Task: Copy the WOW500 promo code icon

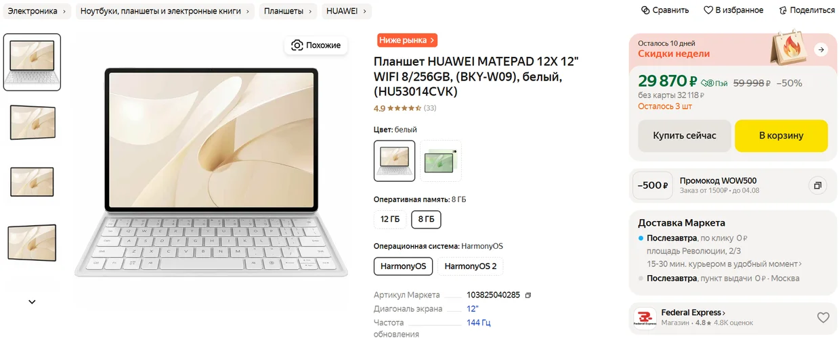Action: (x=817, y=185)
